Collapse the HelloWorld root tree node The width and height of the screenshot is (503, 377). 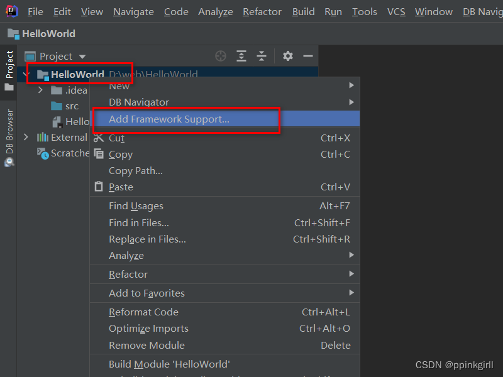tap(26, 74)
